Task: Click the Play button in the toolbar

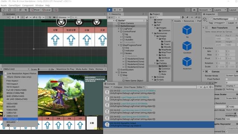Action: point(109,10)
